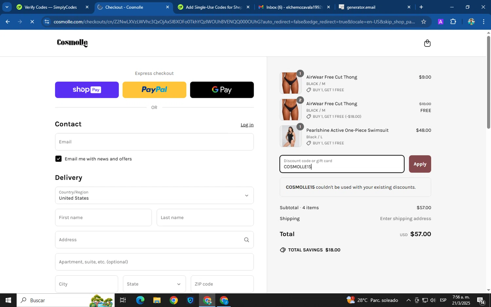Open Task View on the taskbar
Image resolution: width=491 pixels, height=307 pixels.
click(x=123, y=300)
